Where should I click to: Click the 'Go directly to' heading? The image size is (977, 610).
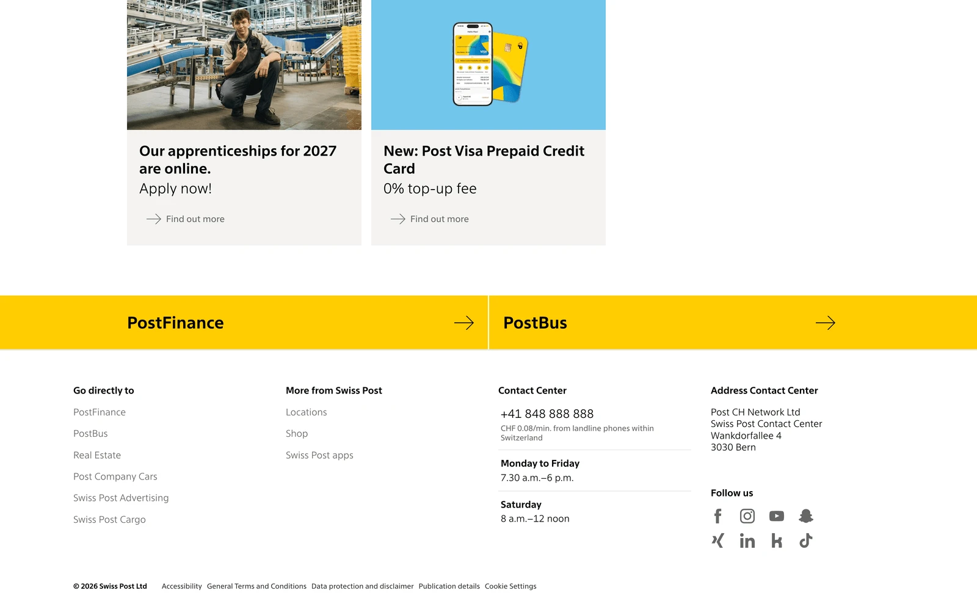(x=104, y=390)
